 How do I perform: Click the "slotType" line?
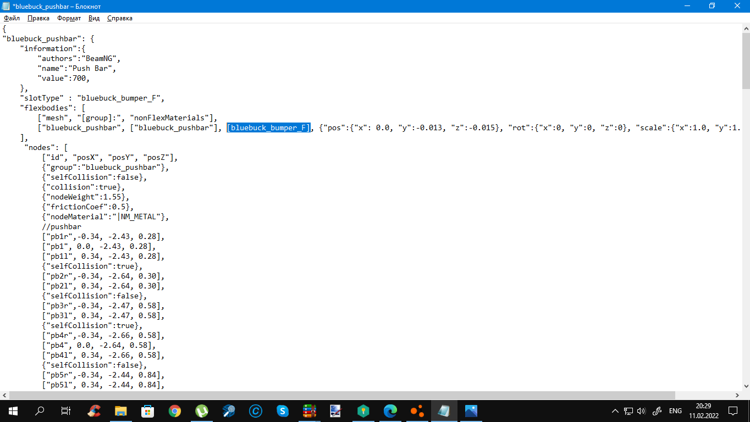tap(92, 98)
